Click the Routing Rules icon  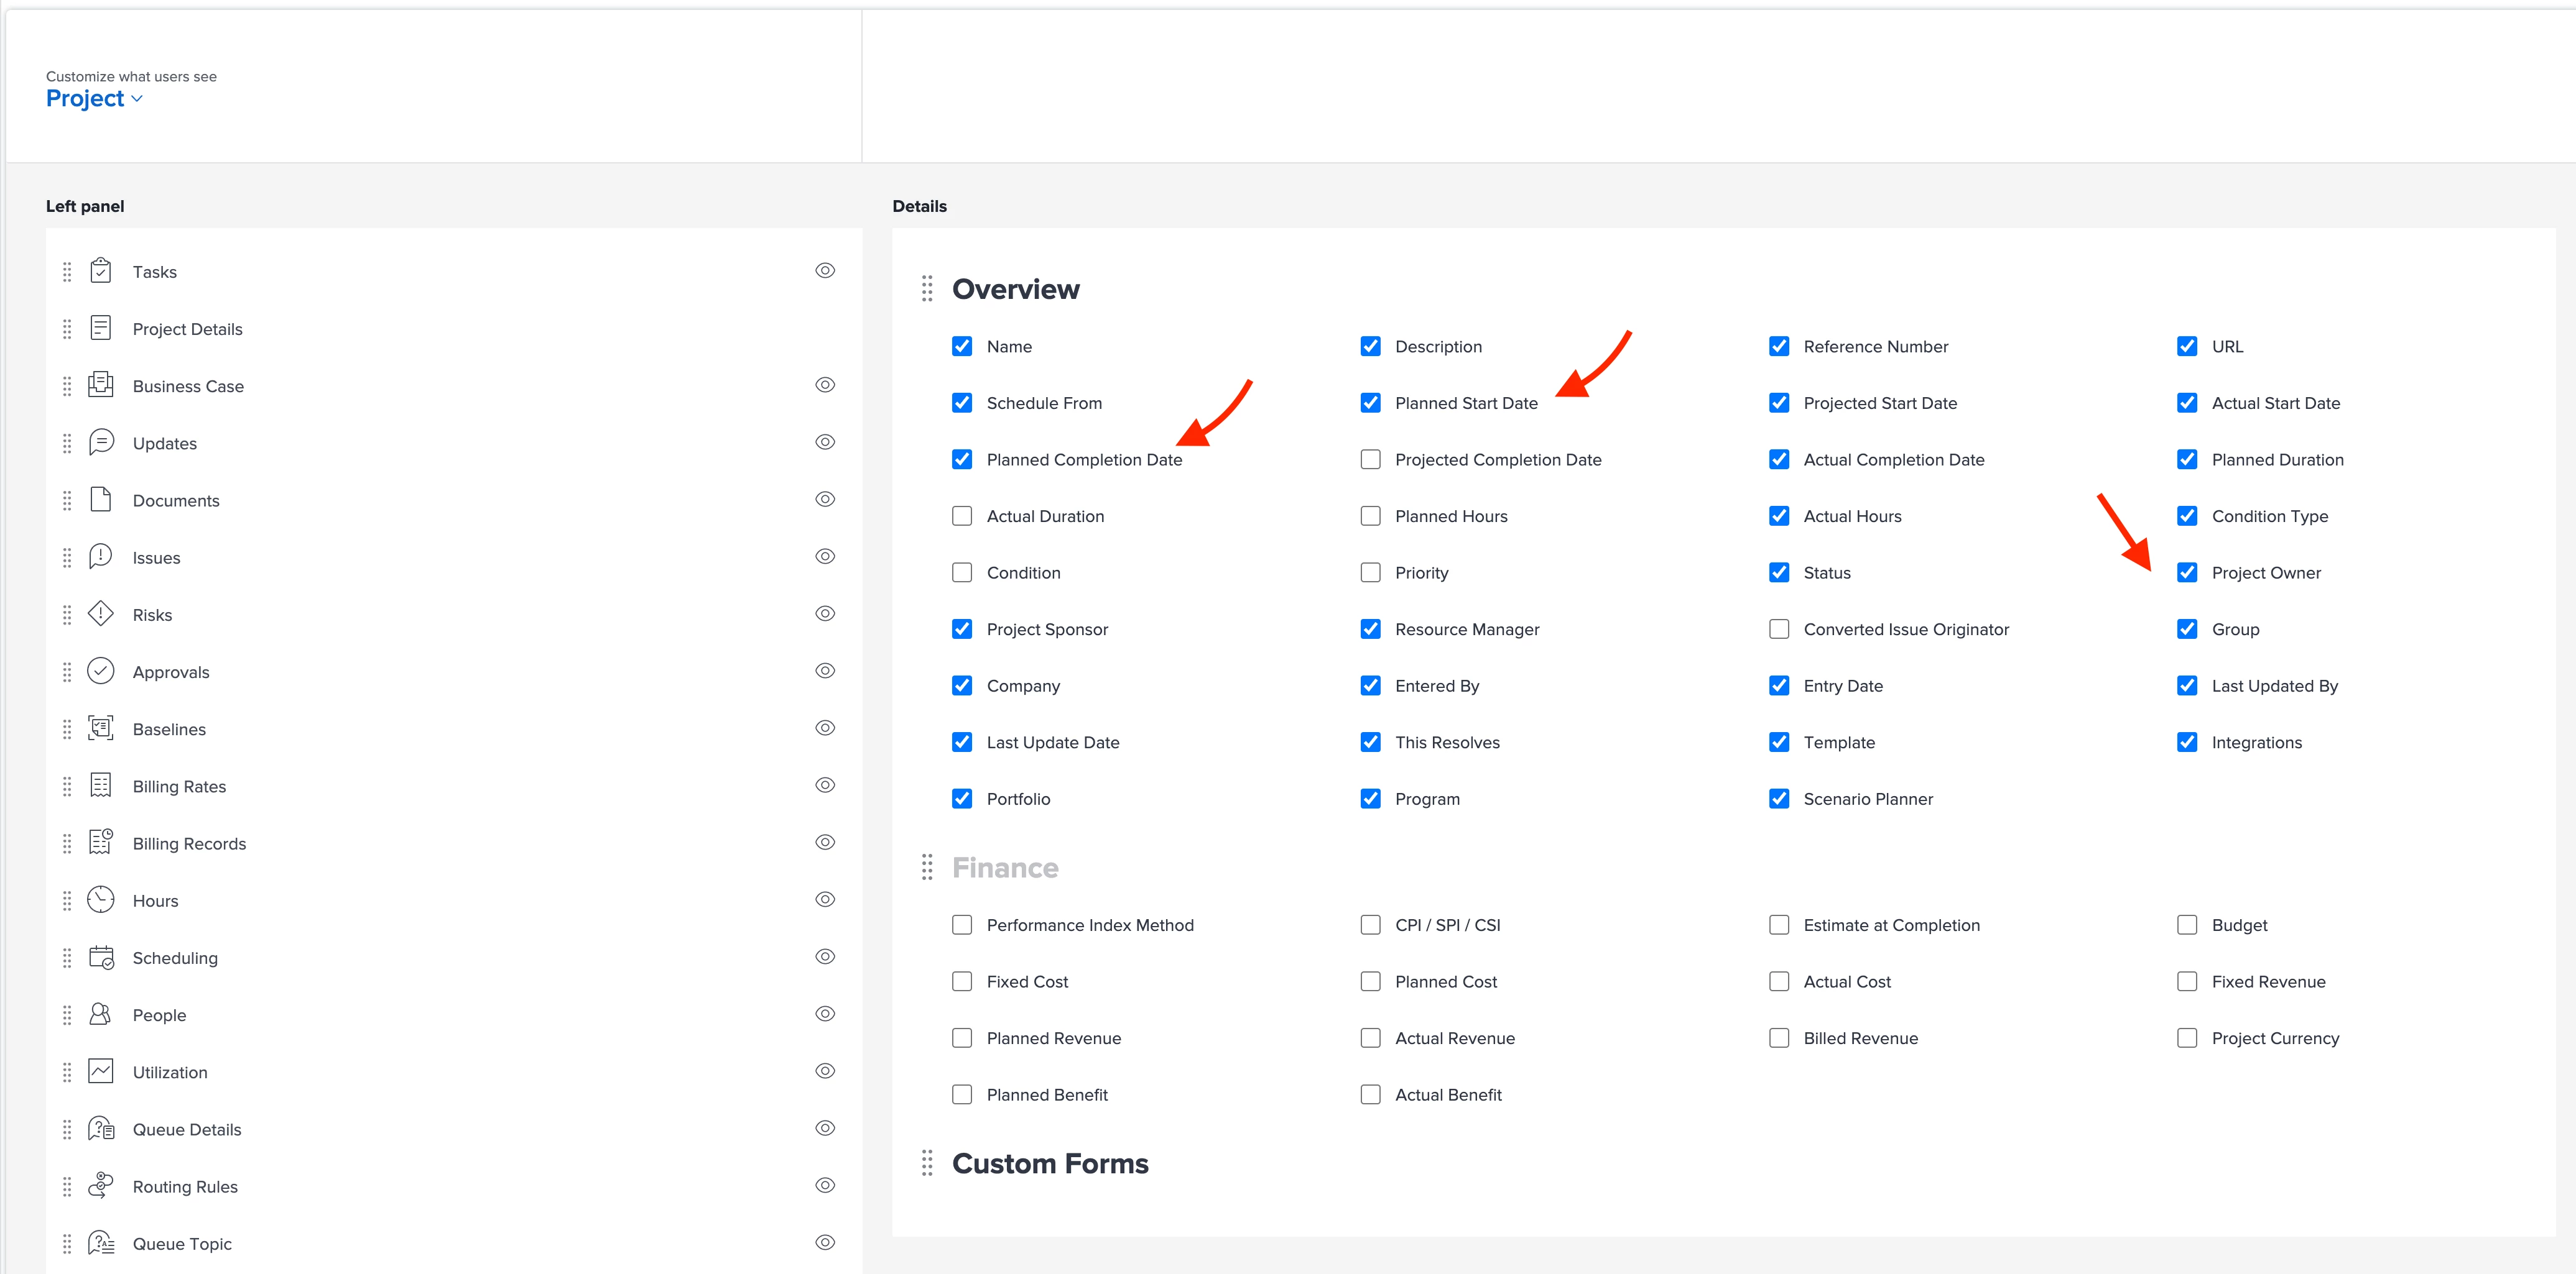[101, 1185]
